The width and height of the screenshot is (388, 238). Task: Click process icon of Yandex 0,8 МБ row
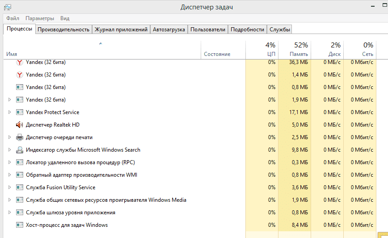(20, 87)
